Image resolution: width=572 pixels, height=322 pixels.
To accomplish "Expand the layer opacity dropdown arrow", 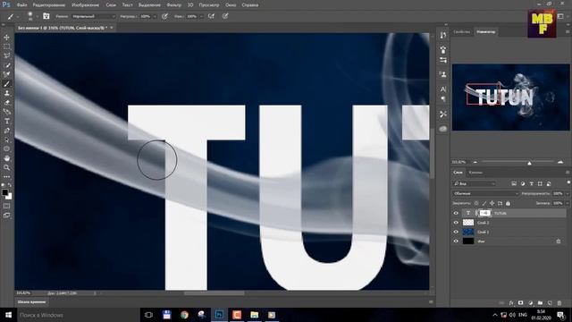I will [567, 193].
